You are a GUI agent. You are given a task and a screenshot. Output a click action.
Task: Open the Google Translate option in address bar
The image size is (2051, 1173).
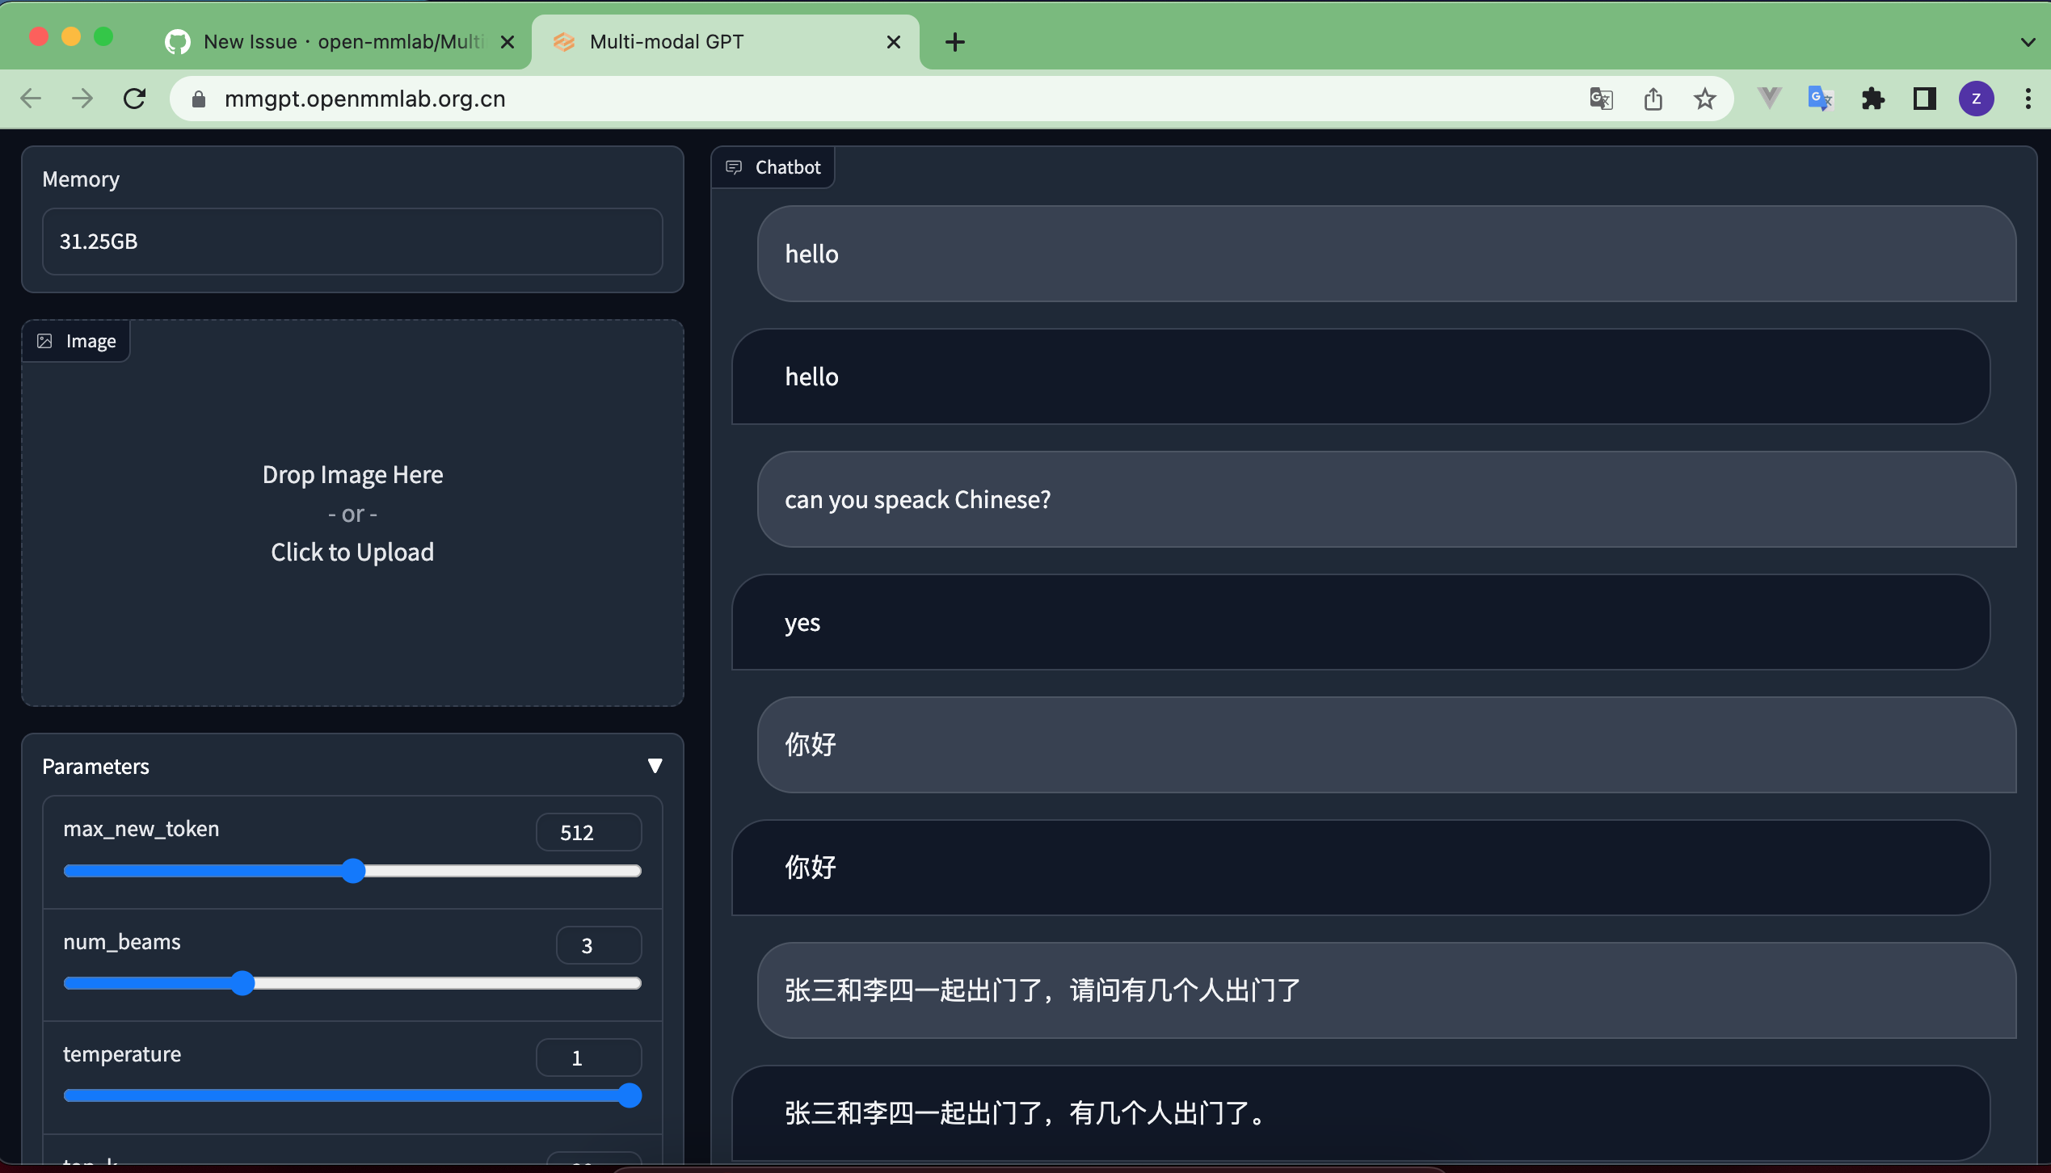pyautogui.click(x=1601, y=99)
